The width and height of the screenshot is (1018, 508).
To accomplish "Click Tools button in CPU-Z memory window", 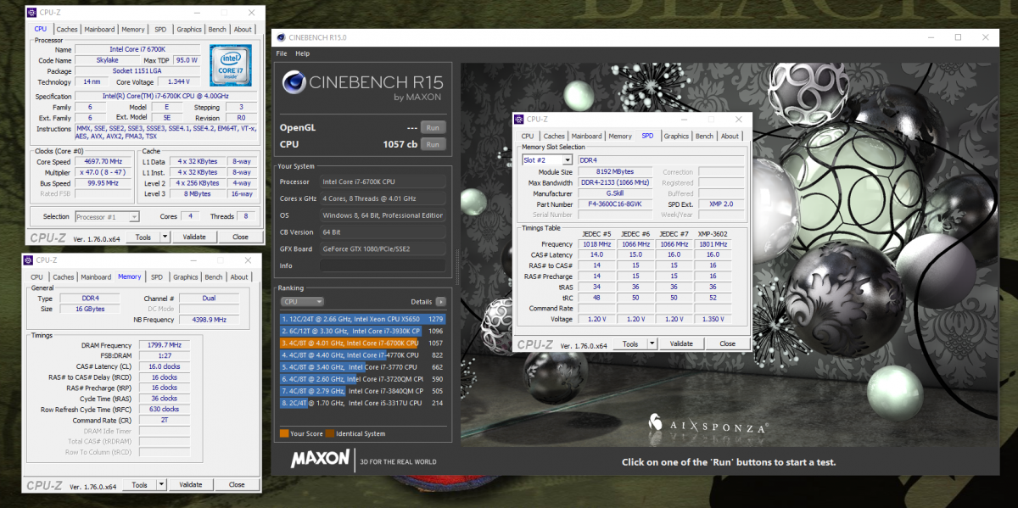I will pos(139,485).
